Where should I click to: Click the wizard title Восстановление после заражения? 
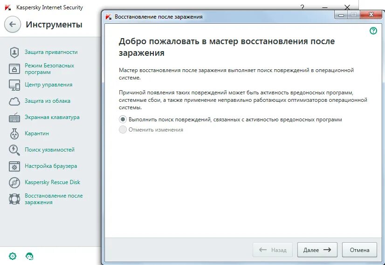pyautogui.click(x=158, y=17)
